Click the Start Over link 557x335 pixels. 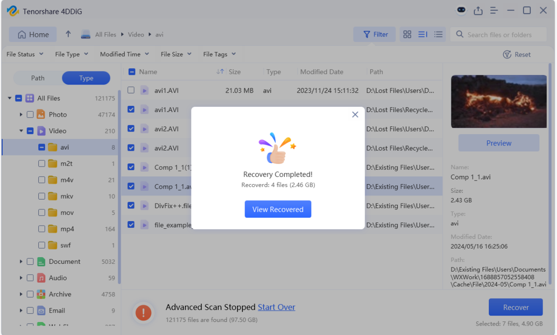[x=276, y=308]
